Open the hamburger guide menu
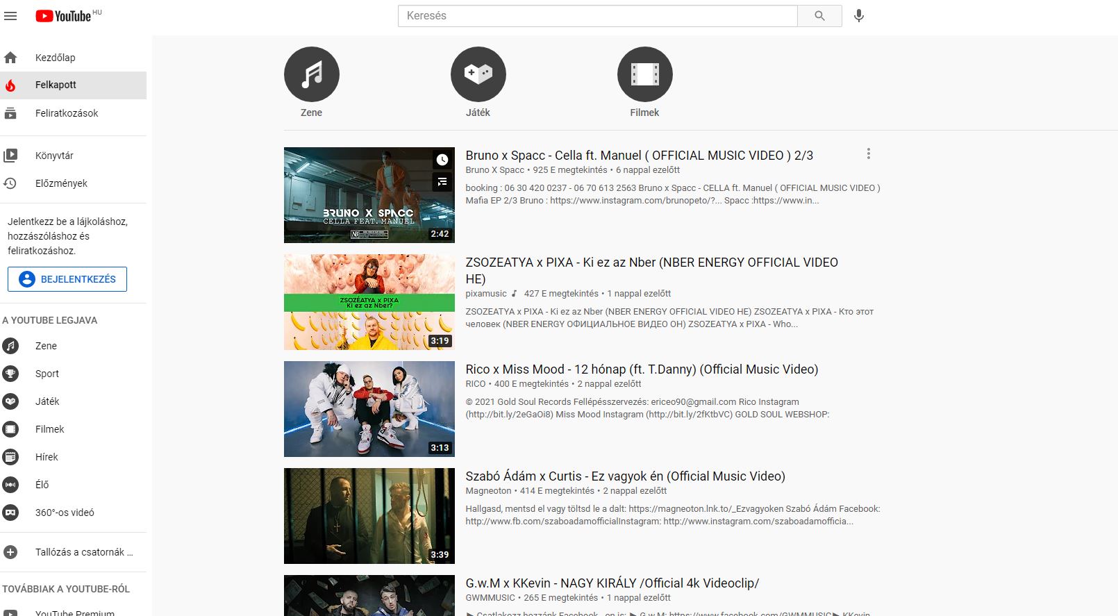1118x616 pixels. coord(10,16)
